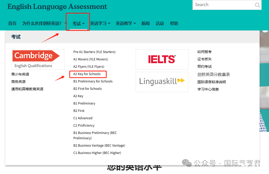
Task: Click the 预约考试 link
Action: (x=204, y=66)
